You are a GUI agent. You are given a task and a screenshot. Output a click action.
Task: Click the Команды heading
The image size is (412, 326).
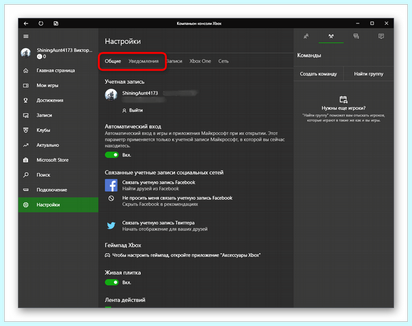point(309,56)
